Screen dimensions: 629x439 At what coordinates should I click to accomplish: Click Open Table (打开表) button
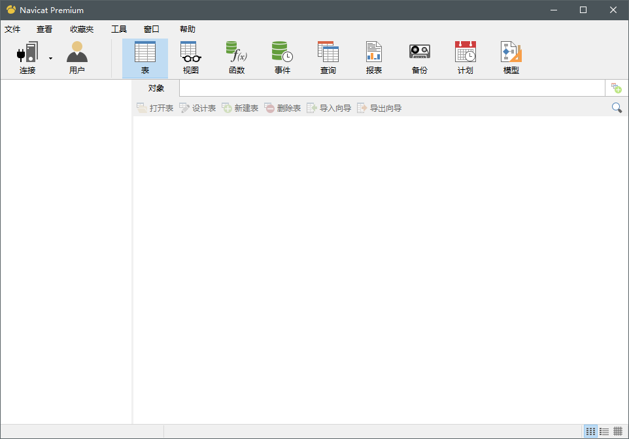tap(155, 108)
